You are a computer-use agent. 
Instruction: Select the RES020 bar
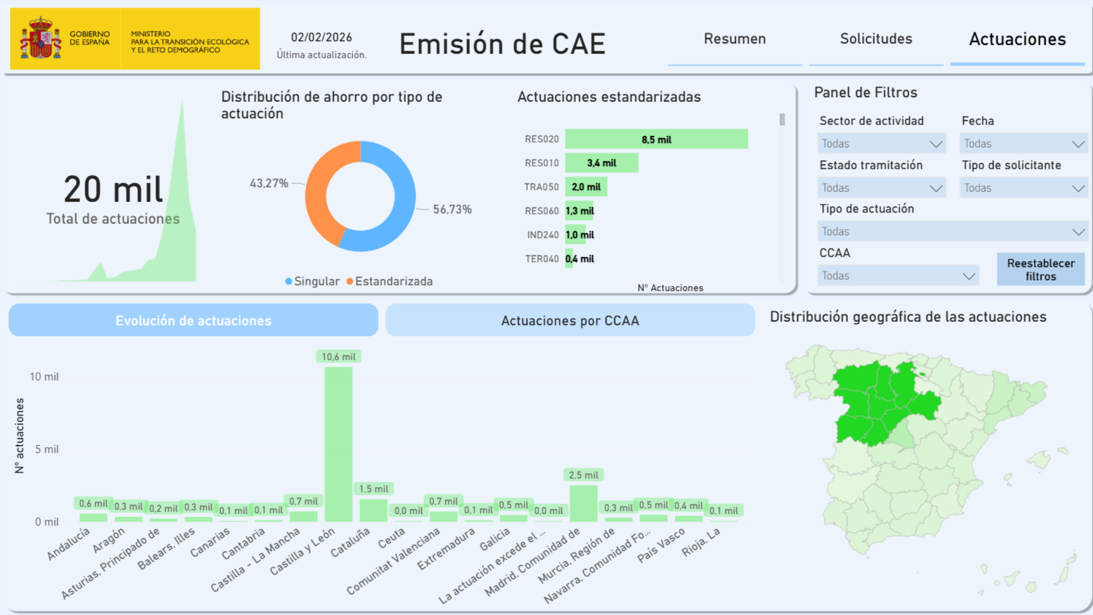pos(656,139)
